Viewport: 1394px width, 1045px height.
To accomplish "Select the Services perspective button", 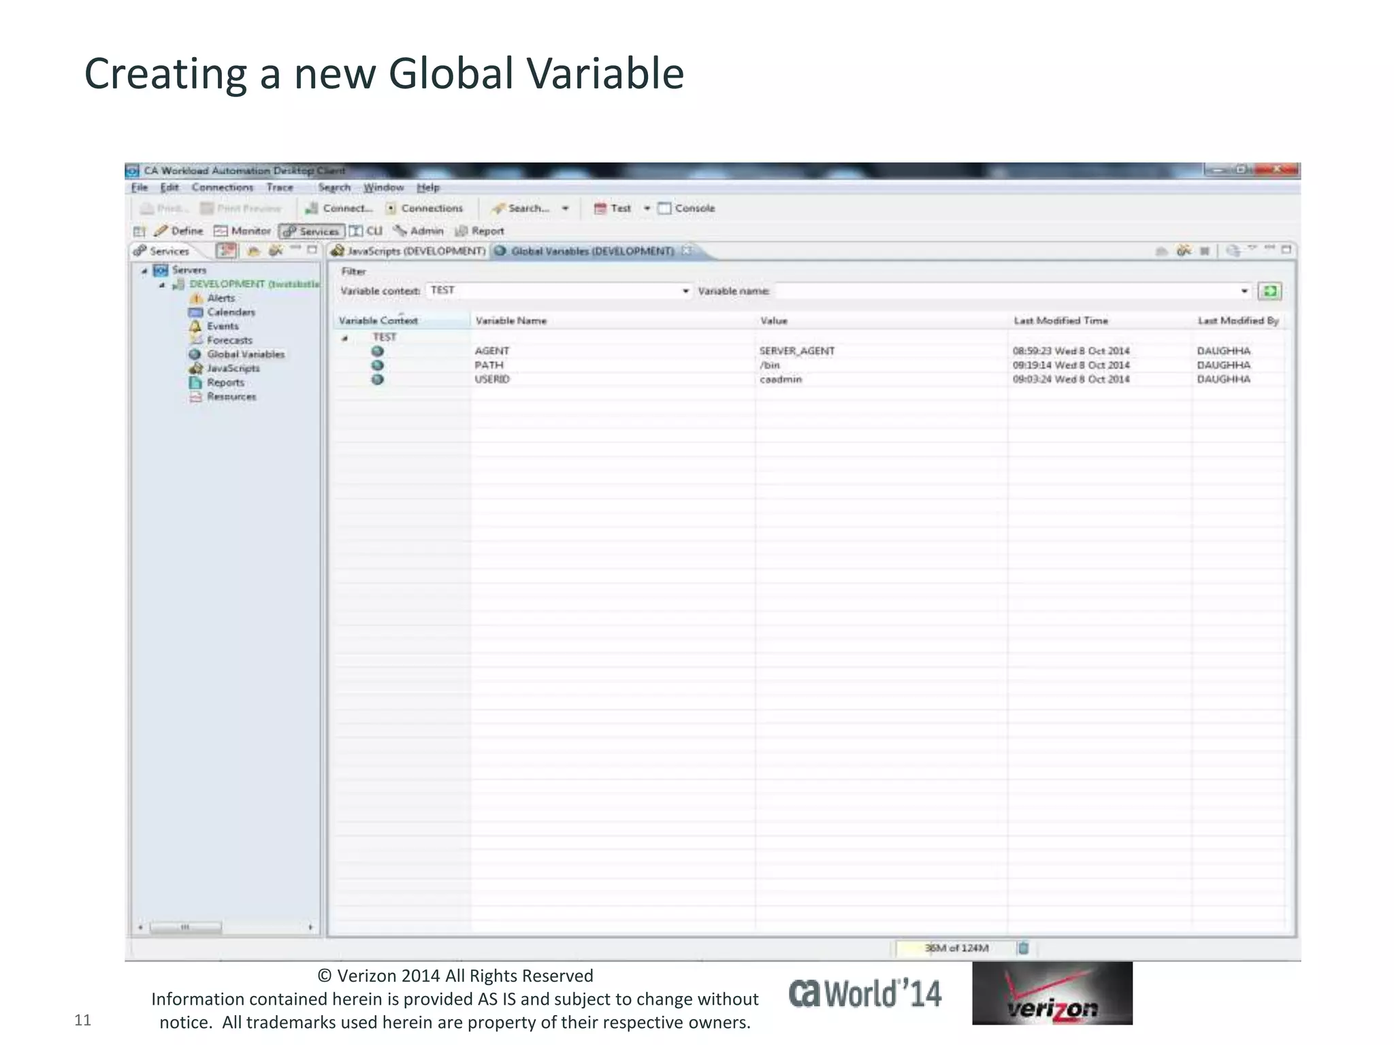I will pos(312,231).
